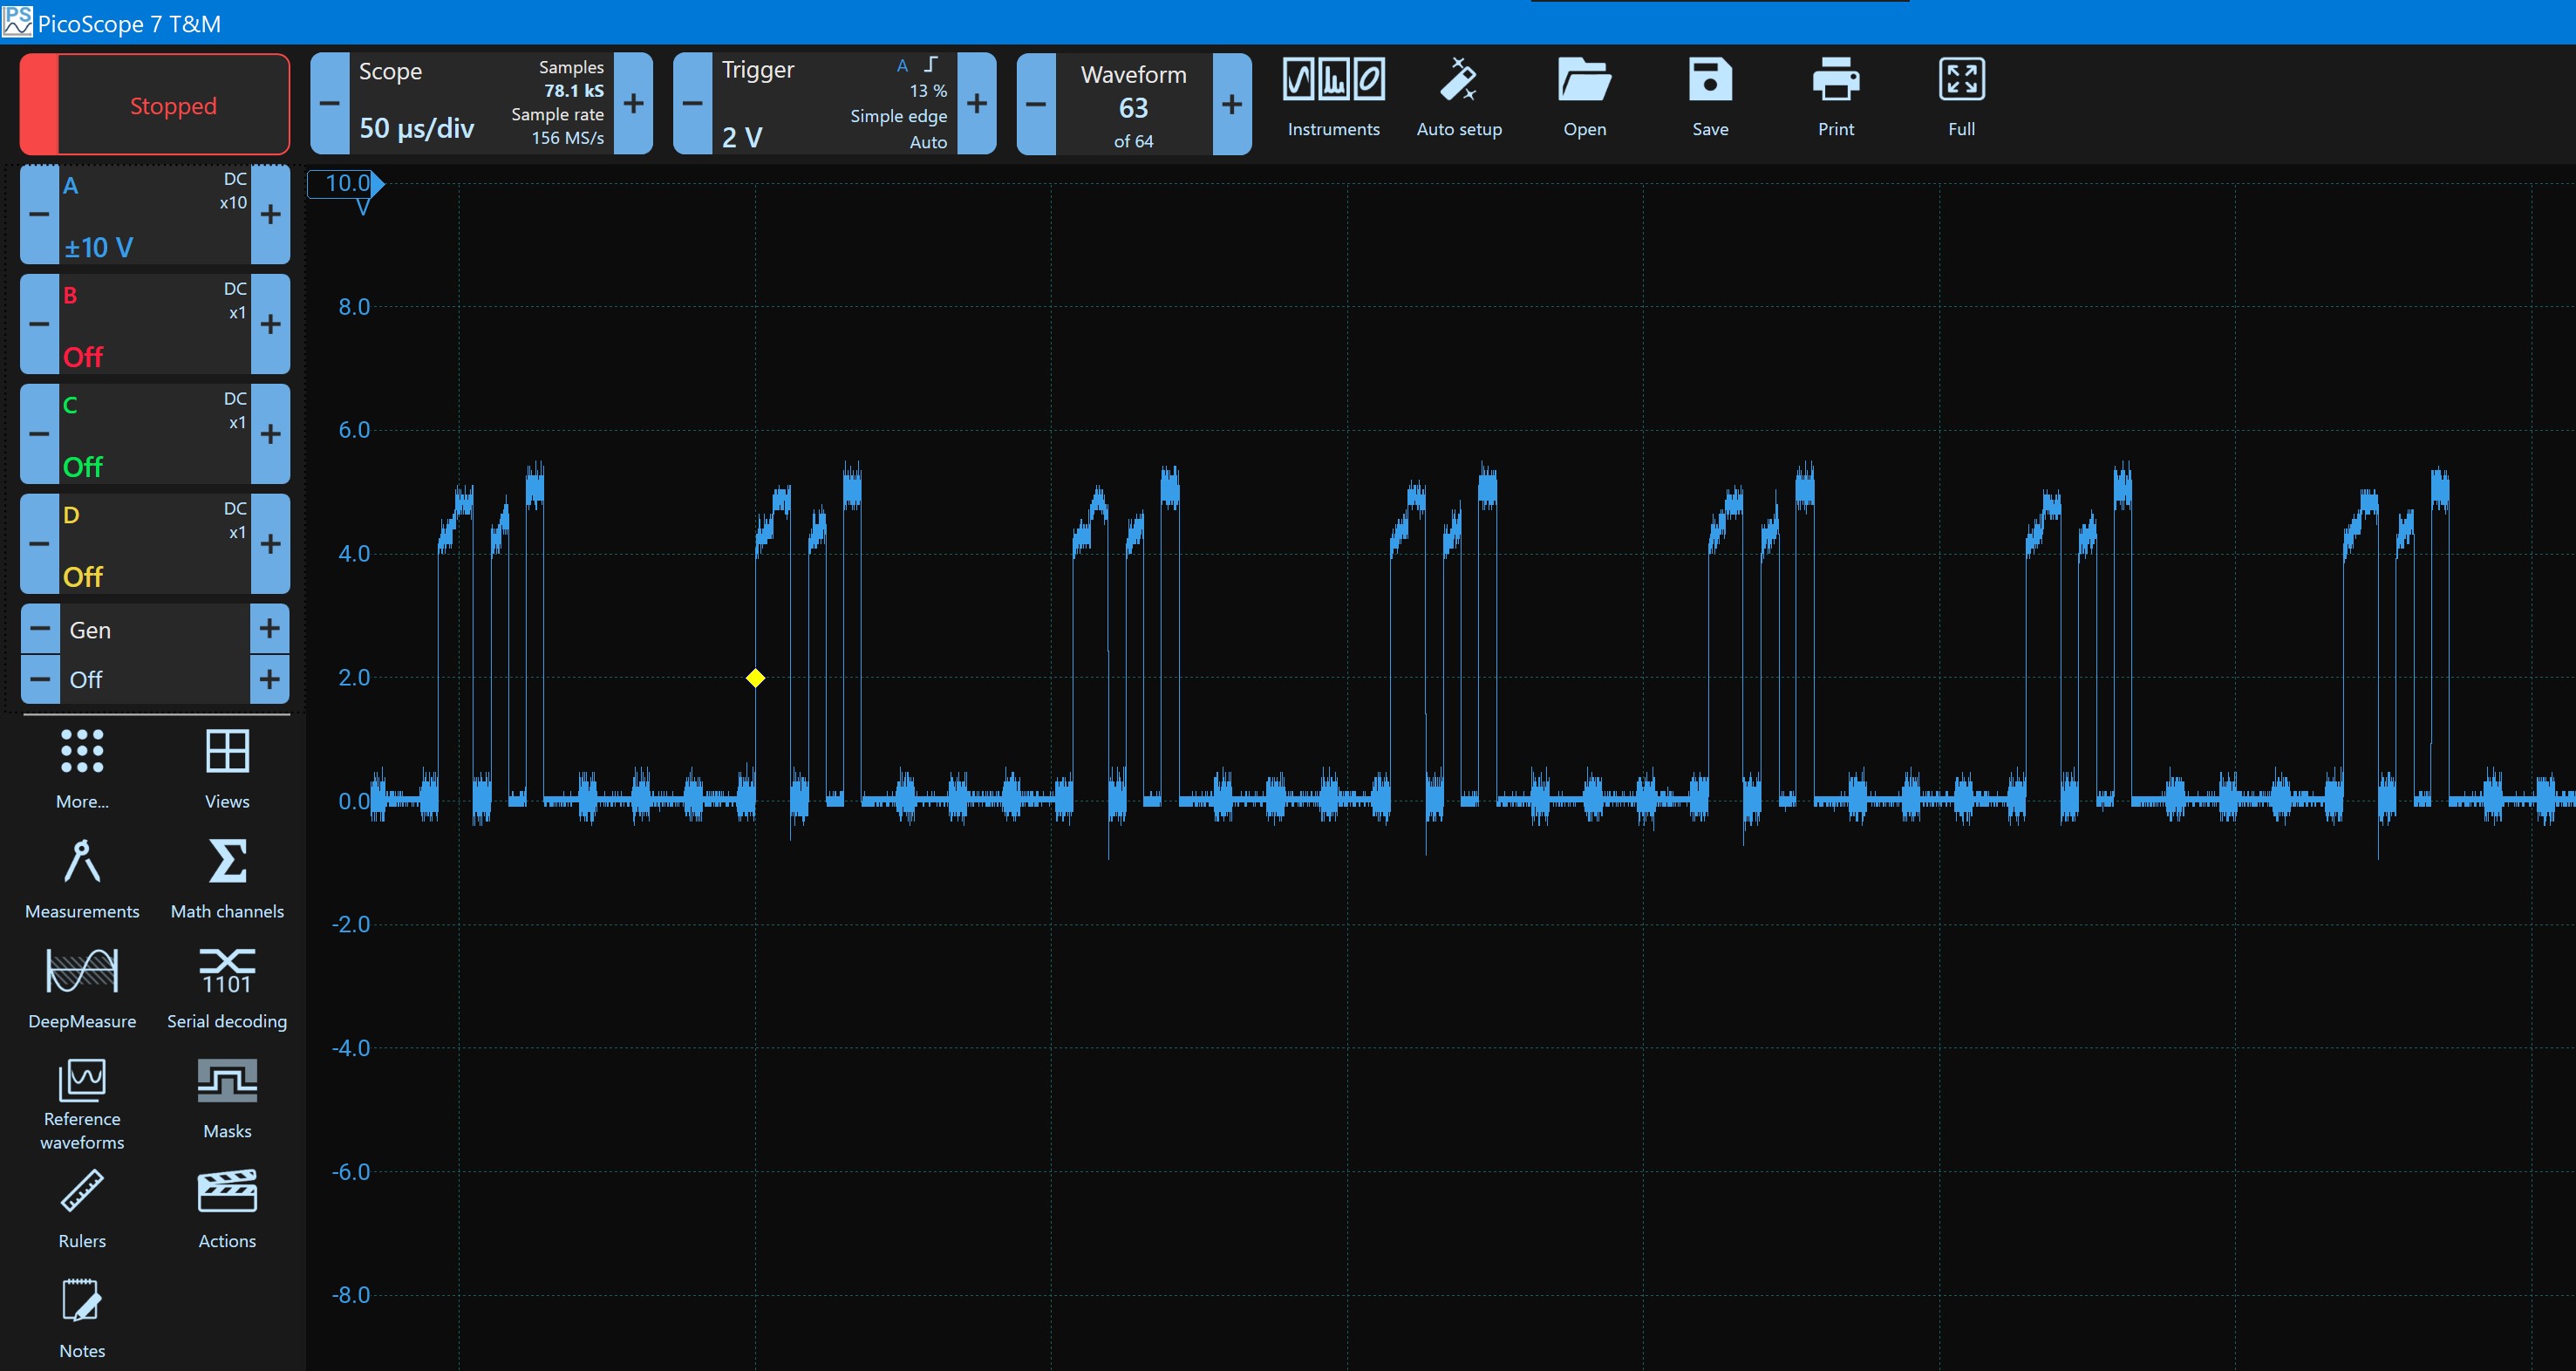The image size is (2576, 1371).
Task: Decrease the Scope timebase with minus
Action: [330, 104]
